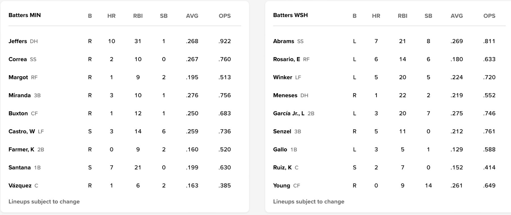This screenshot has height=215, width=511.
Task: Open Jeffers player link in MIN lineup
Action: point(18,41)
